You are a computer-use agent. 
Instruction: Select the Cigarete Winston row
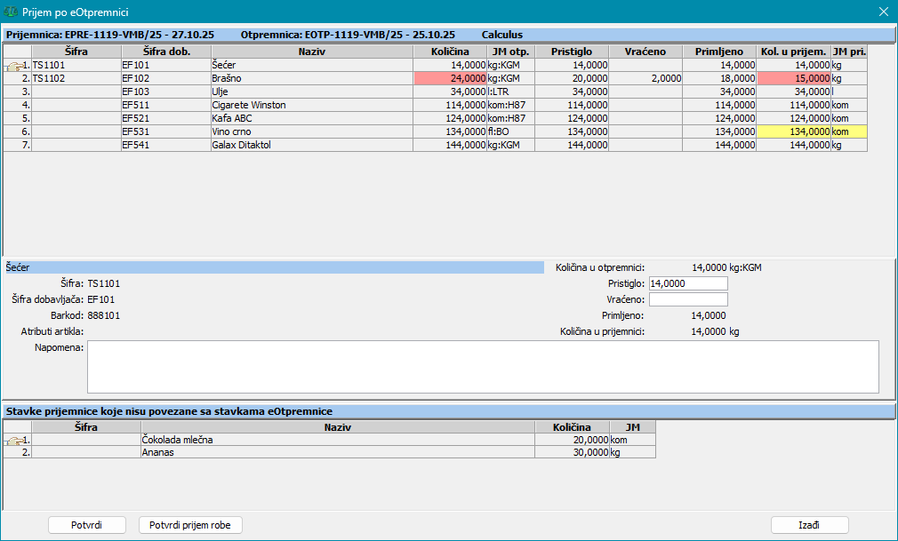tap(311, 105)
